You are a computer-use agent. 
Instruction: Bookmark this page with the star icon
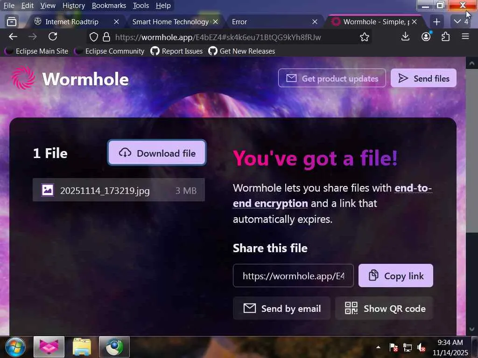click(364, 37)
